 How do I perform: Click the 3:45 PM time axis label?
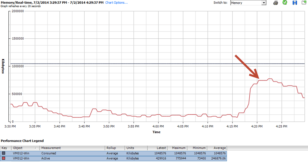tap(84, 126)
